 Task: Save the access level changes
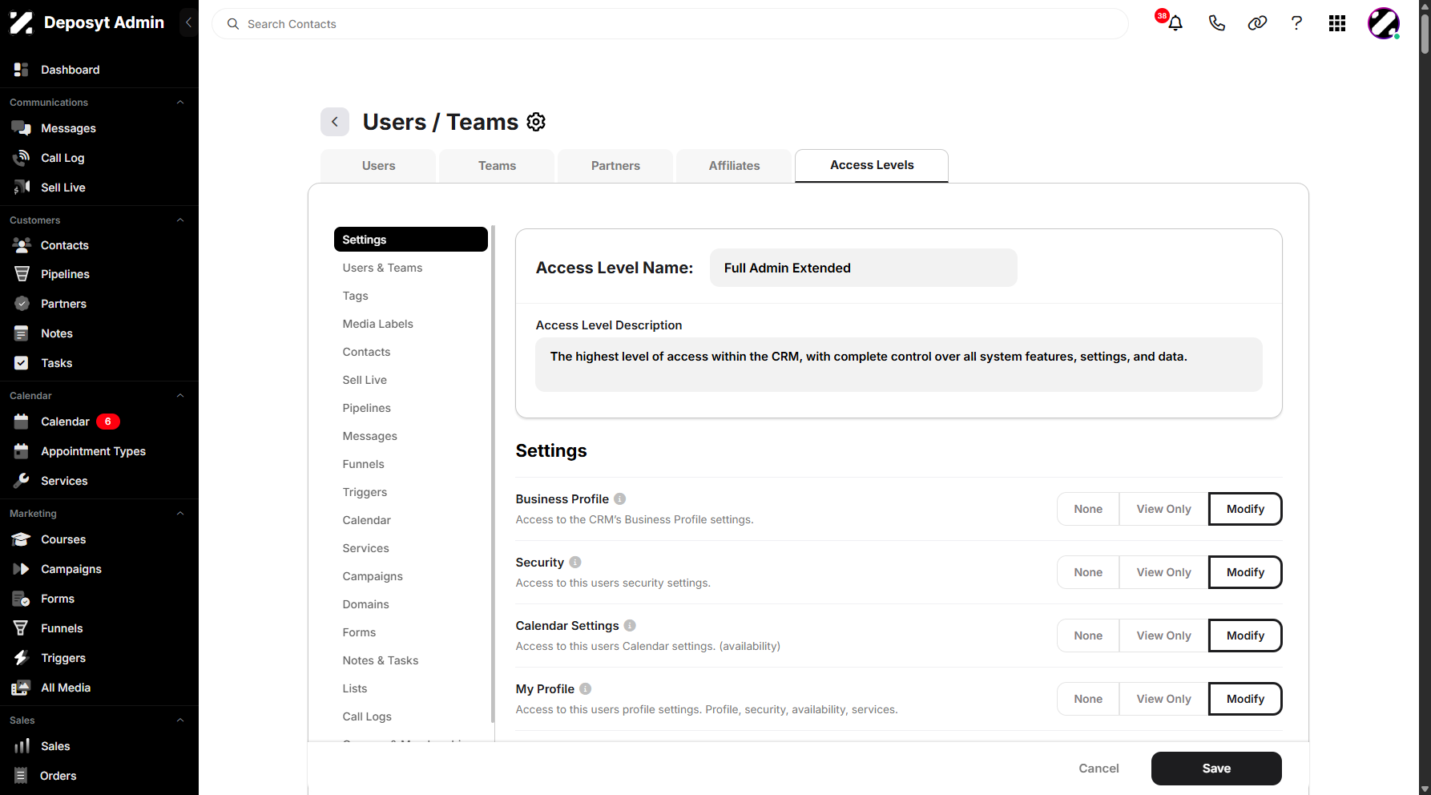[x=1216, y=769]
